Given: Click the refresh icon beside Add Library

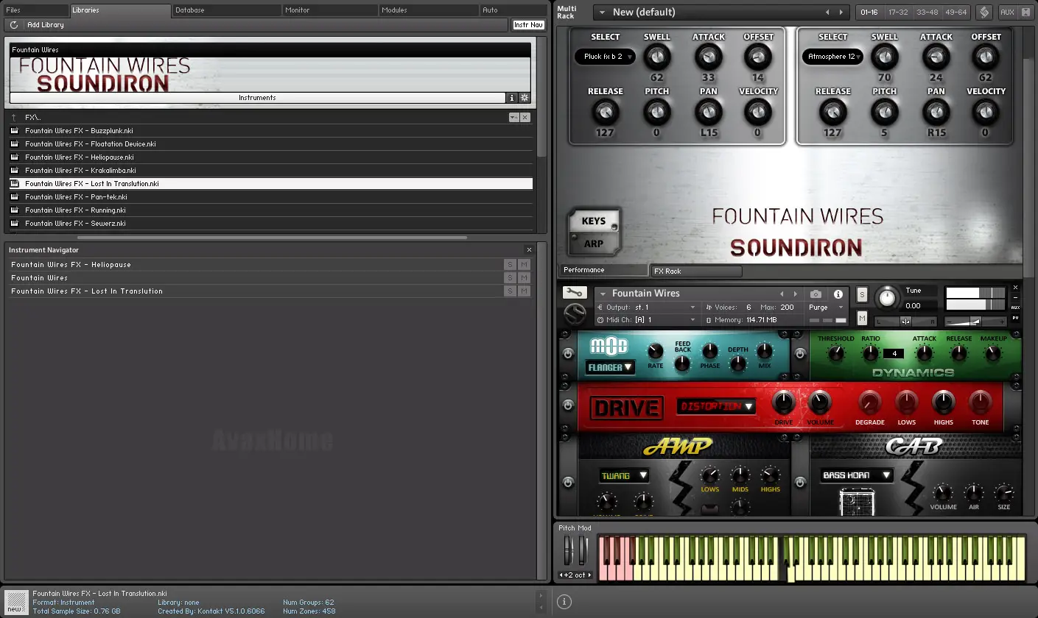Looking at the screenshot, I should 14,25.
